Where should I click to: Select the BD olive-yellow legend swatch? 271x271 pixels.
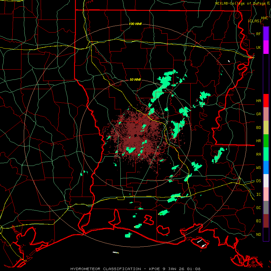tap(266, 128)
